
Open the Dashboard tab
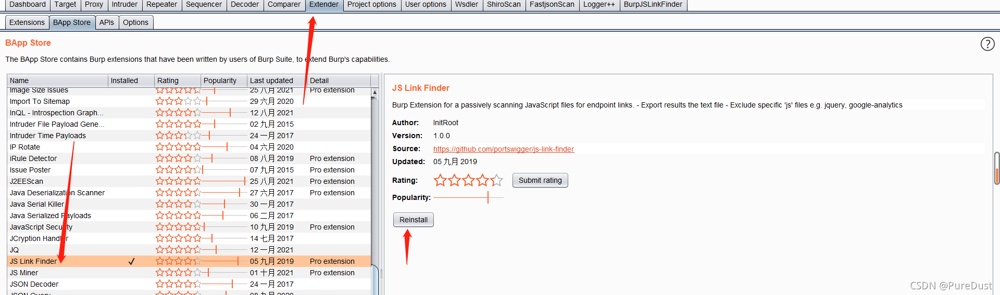tap(28, 5)
